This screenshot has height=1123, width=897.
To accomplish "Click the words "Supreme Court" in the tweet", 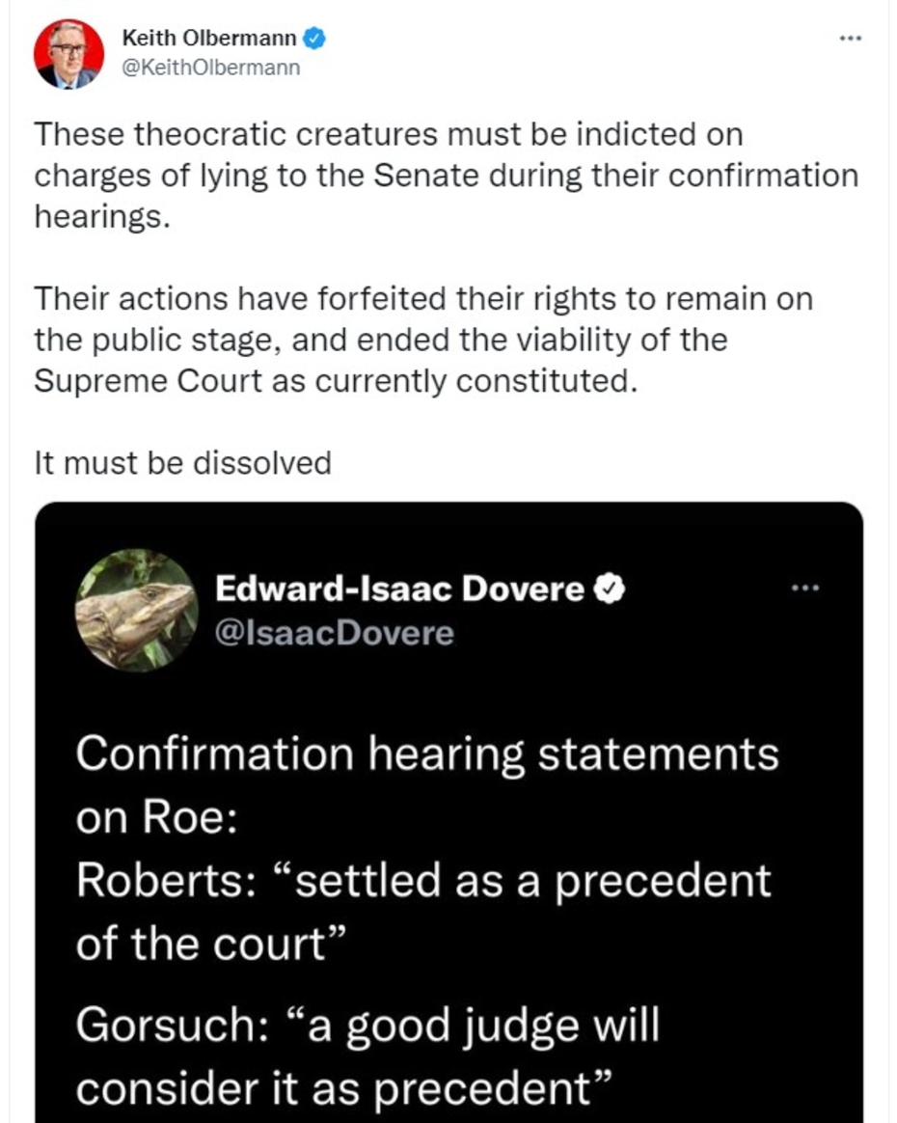I will [147, 380].
